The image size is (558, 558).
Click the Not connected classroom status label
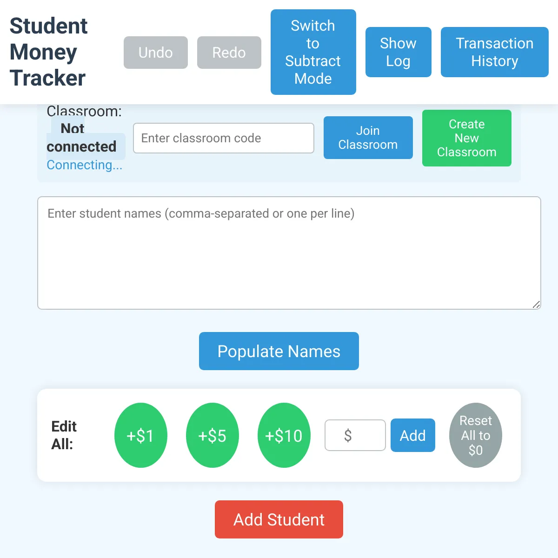tap(82, 138)
